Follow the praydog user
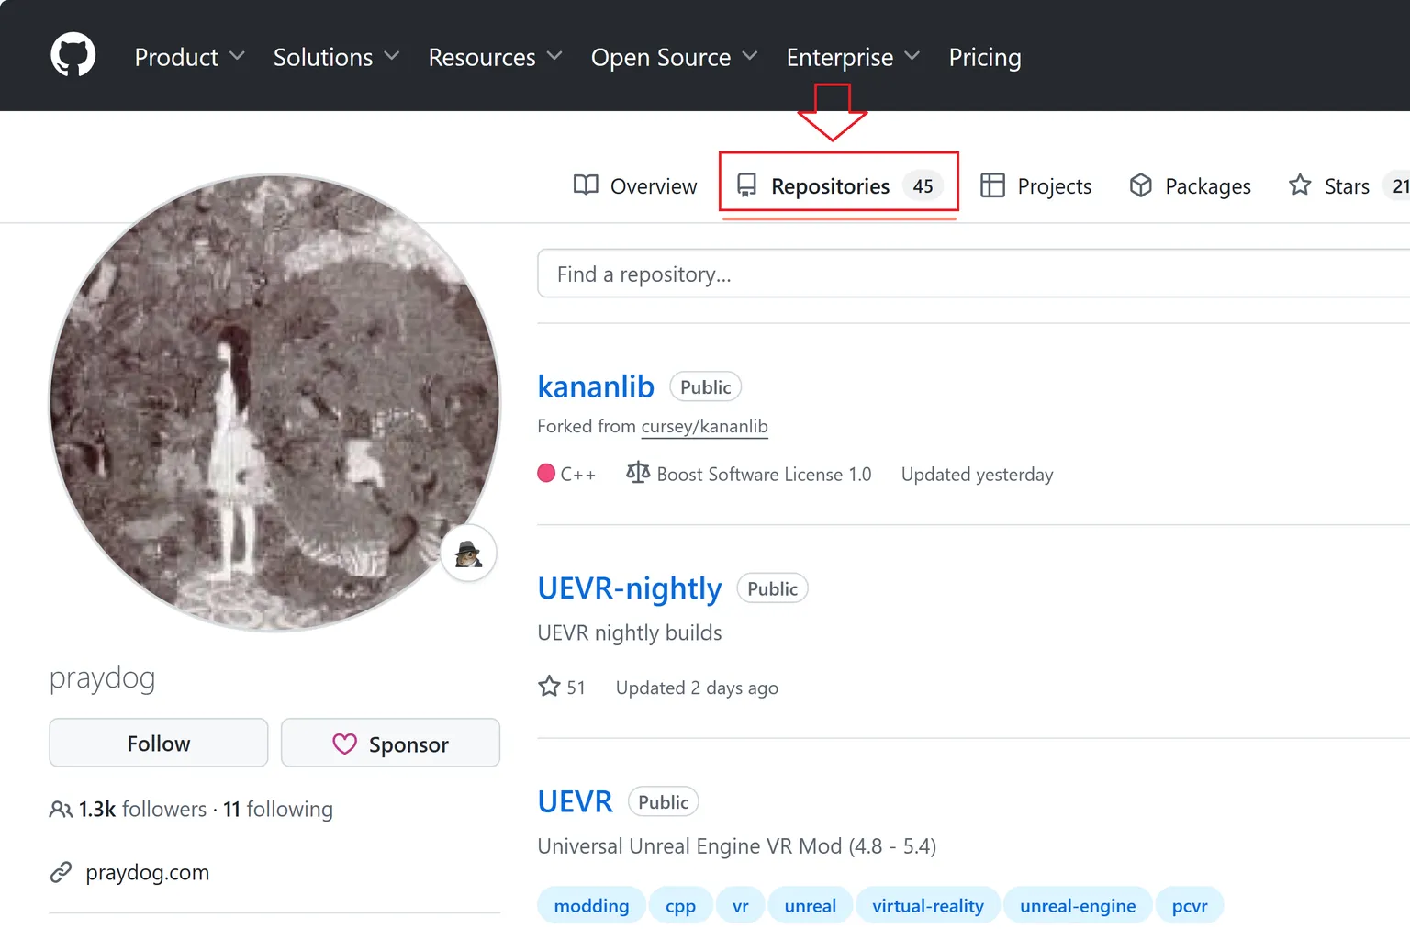1410x940 pixels. click(x=159, y=743)
